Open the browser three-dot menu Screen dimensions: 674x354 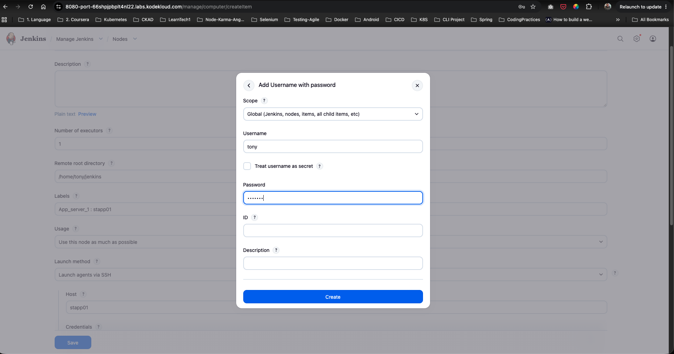pyautogui.click(x=666, y=7)
